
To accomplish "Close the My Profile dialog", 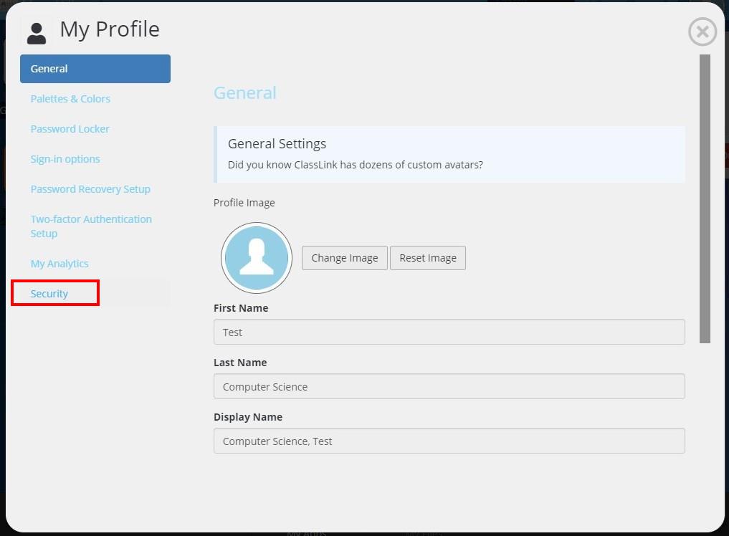I will (x=702, y=32).
